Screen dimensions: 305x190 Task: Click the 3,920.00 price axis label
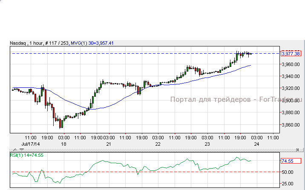click(291, 88)
